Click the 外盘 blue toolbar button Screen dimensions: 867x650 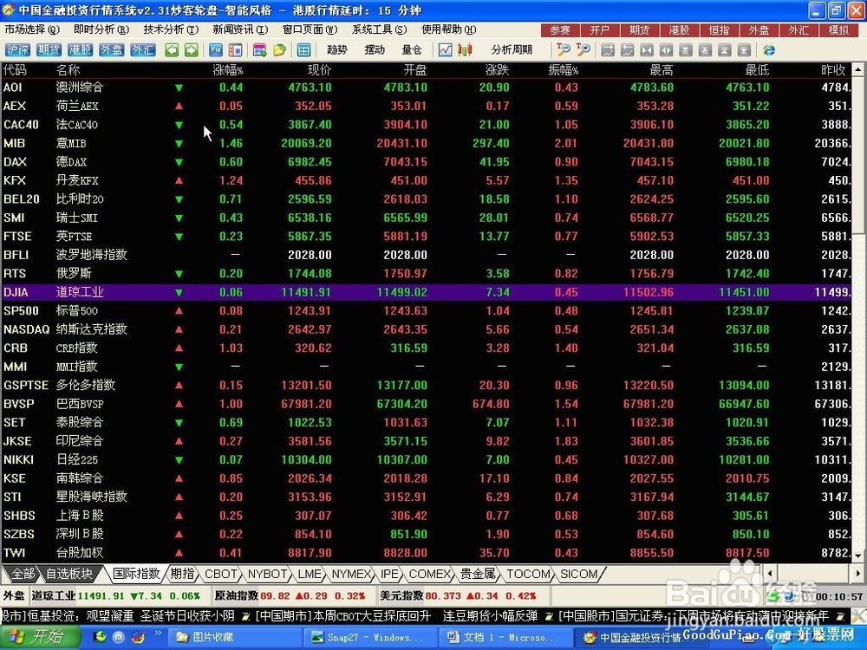(x=111, y=49)
